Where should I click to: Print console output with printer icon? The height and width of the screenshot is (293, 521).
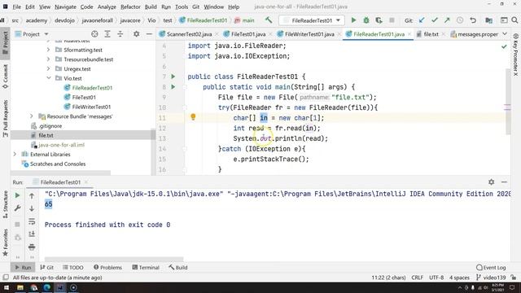(x=32, y=247)
